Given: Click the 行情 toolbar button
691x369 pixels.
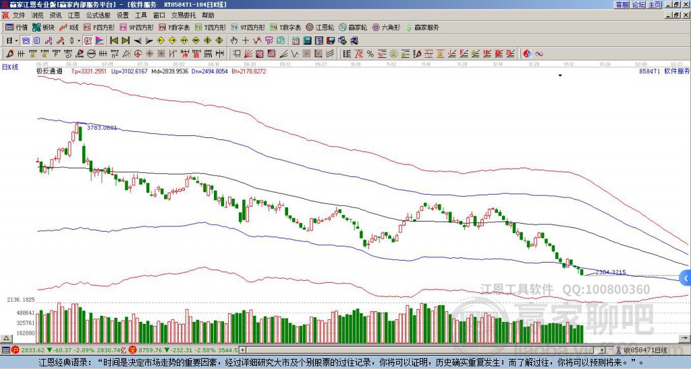Looking at the screenshot, I should click(x=16, y=27).
